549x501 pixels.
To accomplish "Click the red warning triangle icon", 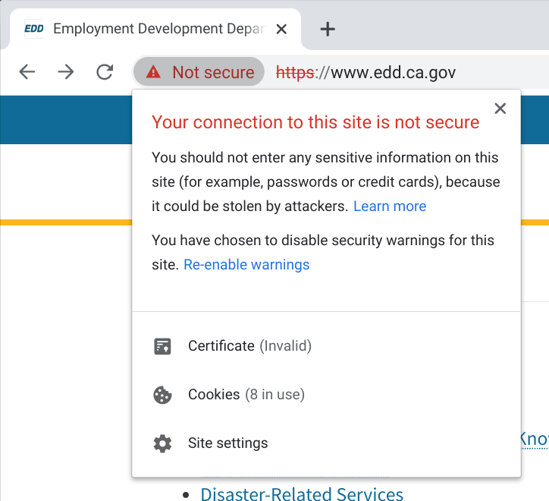I will pyautogui.click(x=153, y=72).
